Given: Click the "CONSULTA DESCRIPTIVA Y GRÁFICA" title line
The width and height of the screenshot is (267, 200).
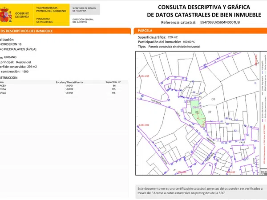Looking at the screenshot, I should (204, 7).
